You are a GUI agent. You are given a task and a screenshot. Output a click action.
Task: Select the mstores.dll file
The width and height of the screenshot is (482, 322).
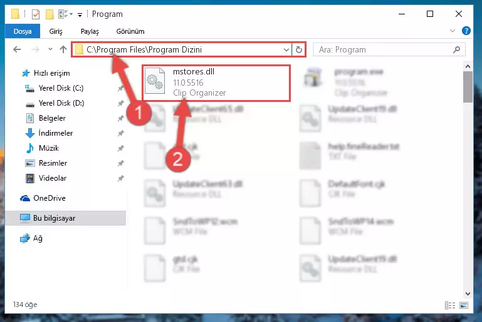point(216,83)
